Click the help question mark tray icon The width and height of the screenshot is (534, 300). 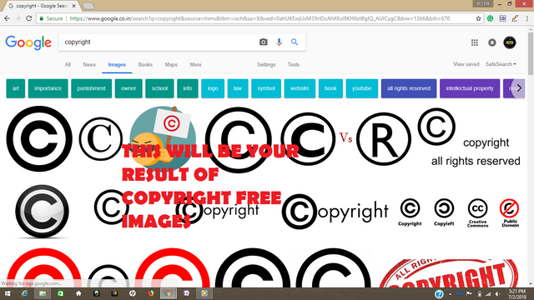(439, 294)
